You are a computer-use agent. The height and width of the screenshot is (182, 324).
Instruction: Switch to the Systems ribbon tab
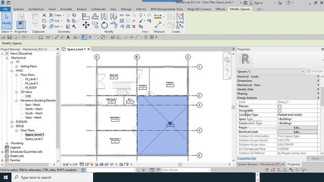click(x=19, y=9)
